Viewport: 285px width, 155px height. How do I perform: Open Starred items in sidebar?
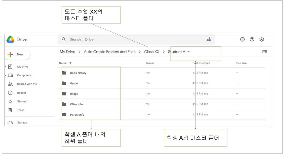click(21, 101)
